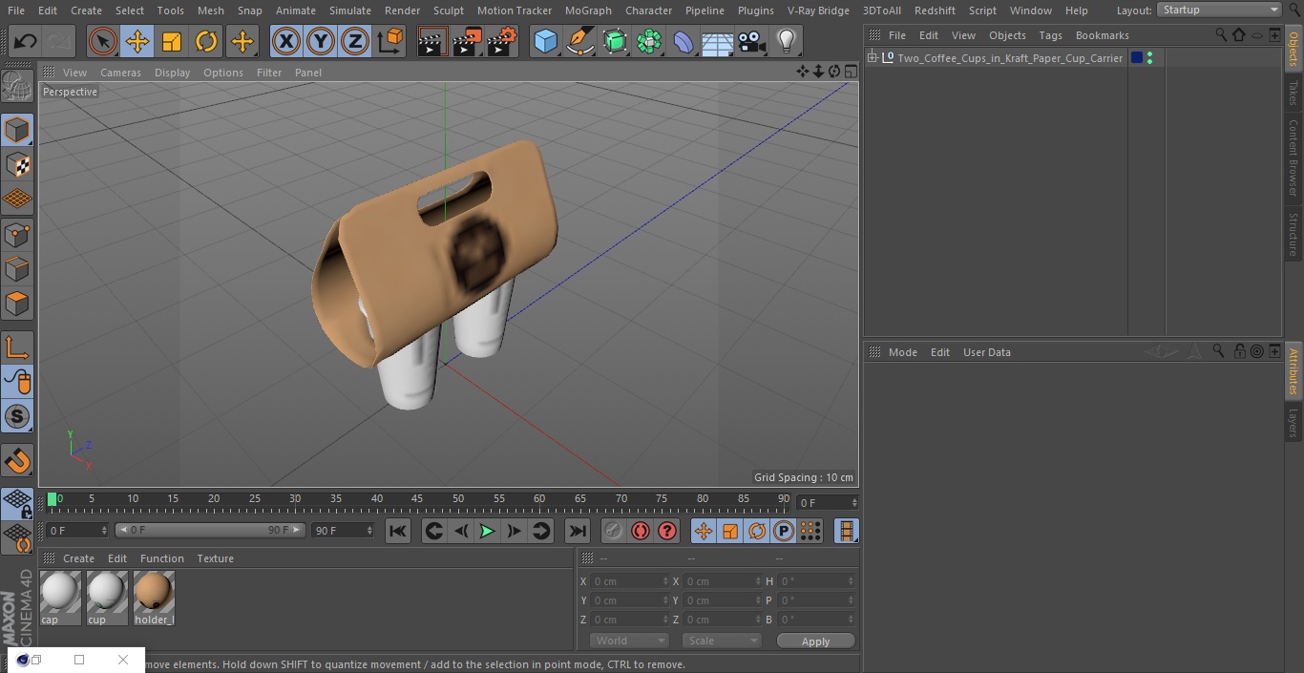Select the Live Selection tool
This screenshot has height=673, width=1304.
click(x=103, y=41)
